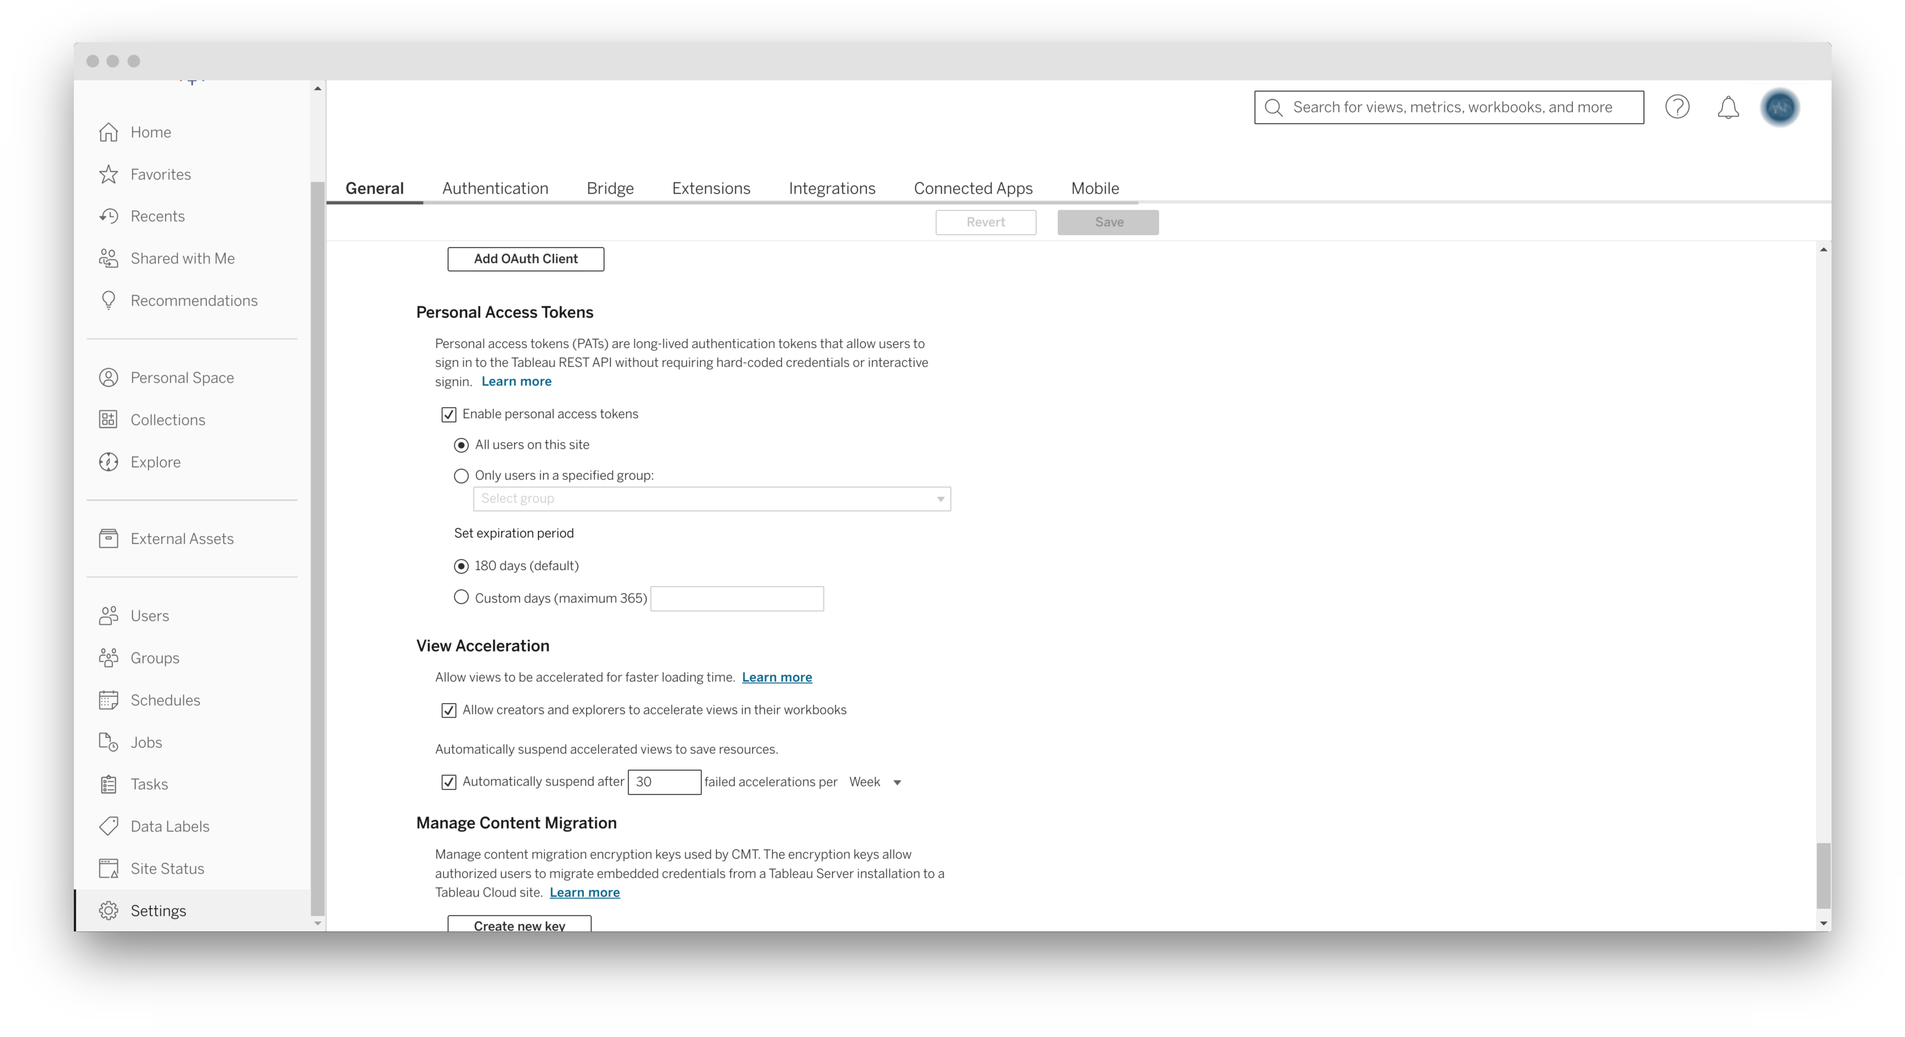Image resolution: width=1905 pixels, height=1037 pixels.
Task: Go to the Integrations tab
Action: pyautogui.click(x=832, y=189)
